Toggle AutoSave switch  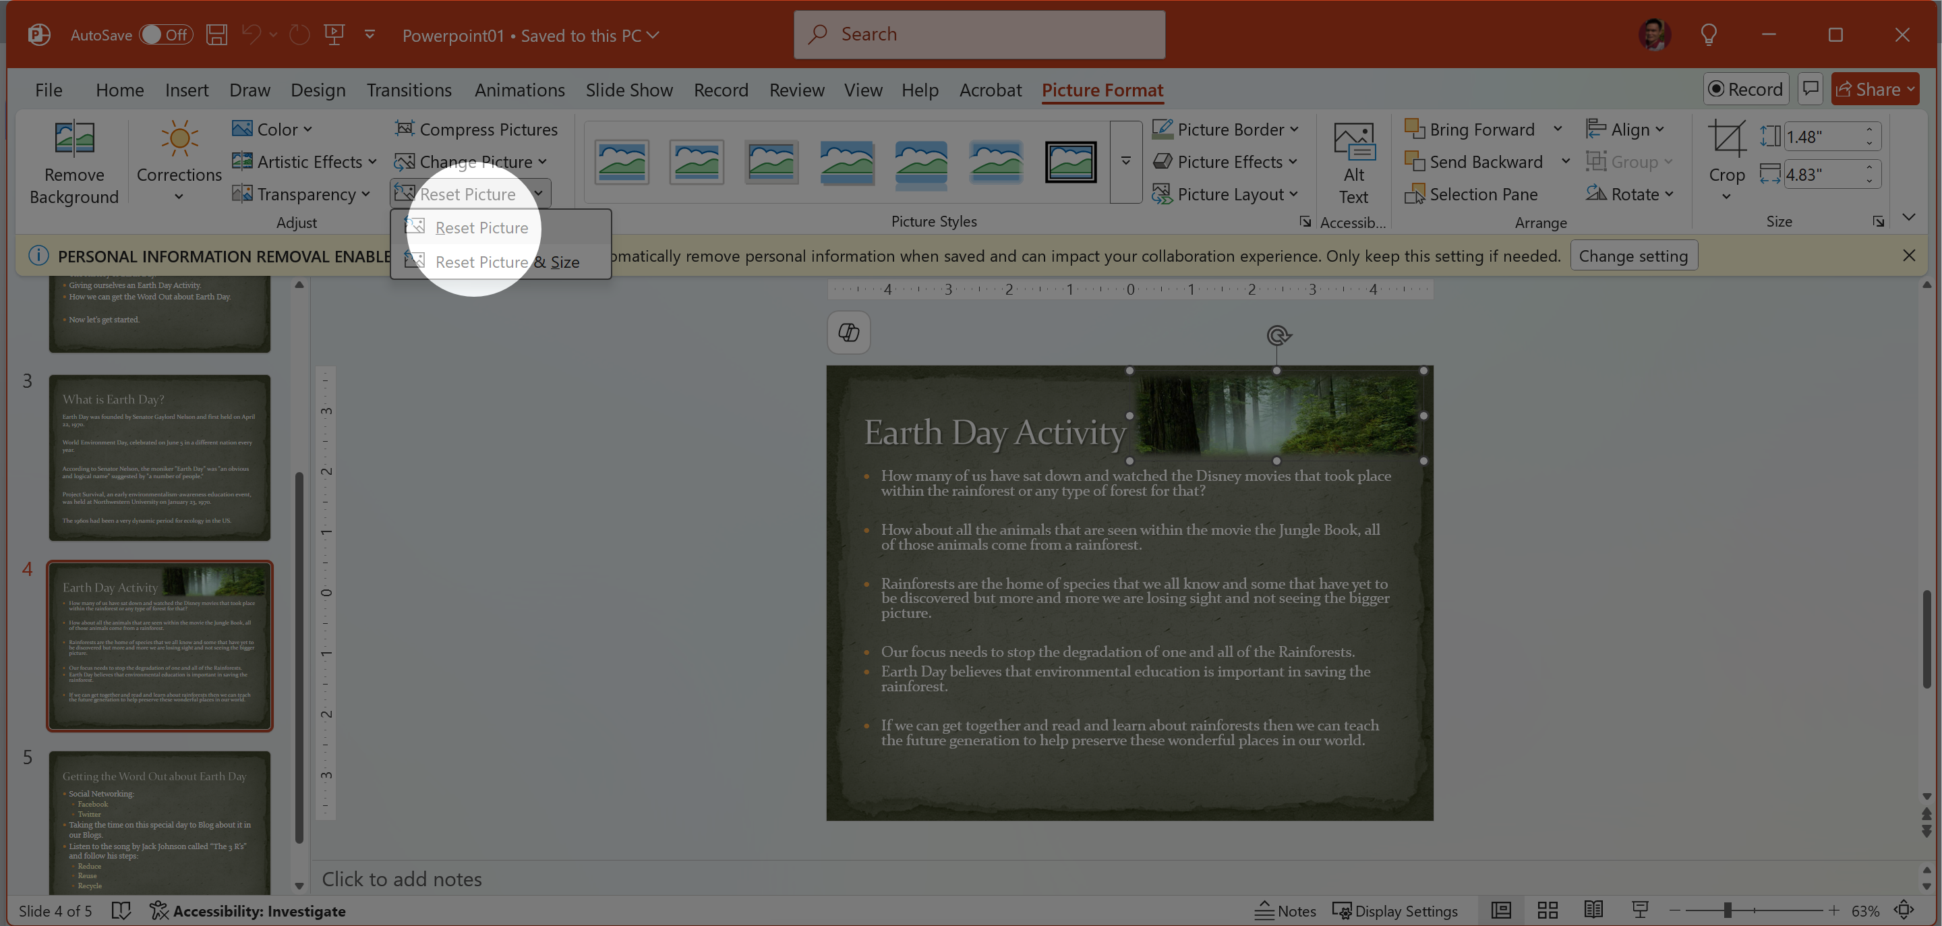tap(166, 34)
